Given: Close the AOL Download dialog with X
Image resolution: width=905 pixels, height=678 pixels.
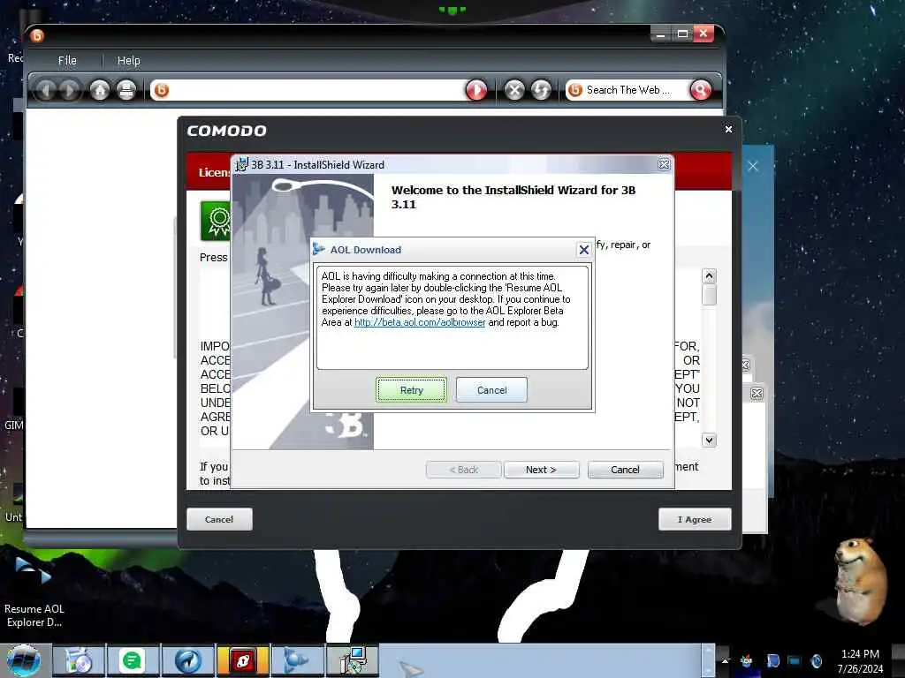Looking at the screenshot, I should click(583, 250).
